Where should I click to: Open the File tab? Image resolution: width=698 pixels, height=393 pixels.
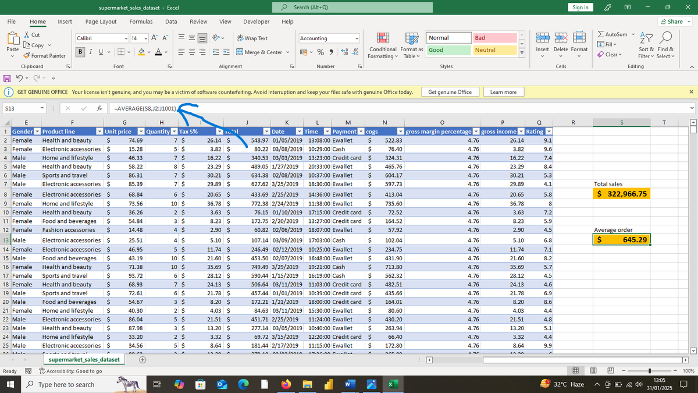coord(11,22)
